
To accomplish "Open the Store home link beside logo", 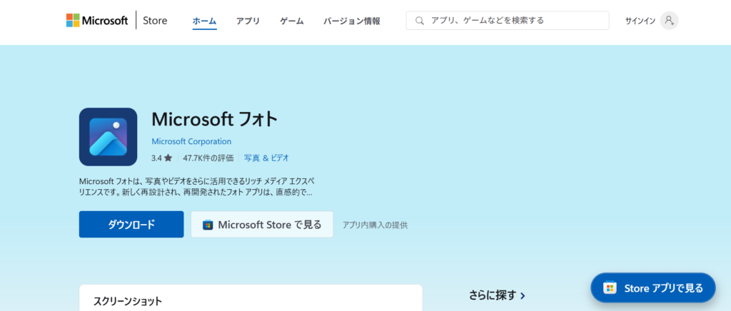I will click(x=154, y=21).
